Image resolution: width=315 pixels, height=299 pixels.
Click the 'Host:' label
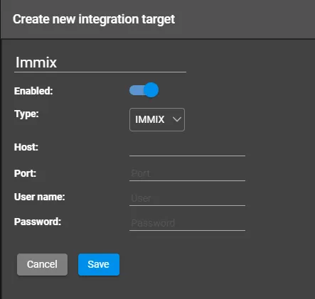[26, 147]
